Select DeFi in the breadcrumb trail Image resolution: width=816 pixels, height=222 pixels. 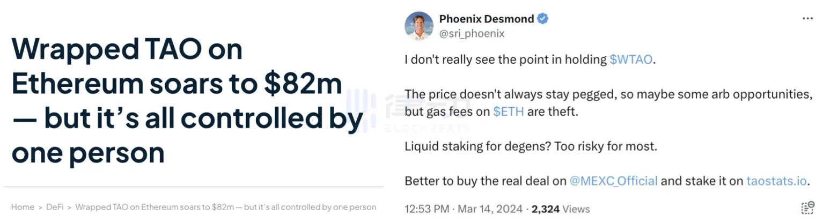tap(55, 207)
